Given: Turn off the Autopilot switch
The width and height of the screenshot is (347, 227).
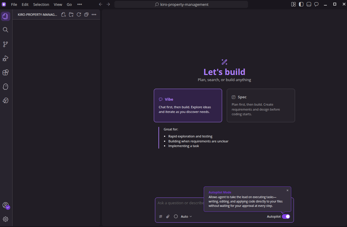Looking at the screenshot, I should pyautogui.click(x=286, y=216).
